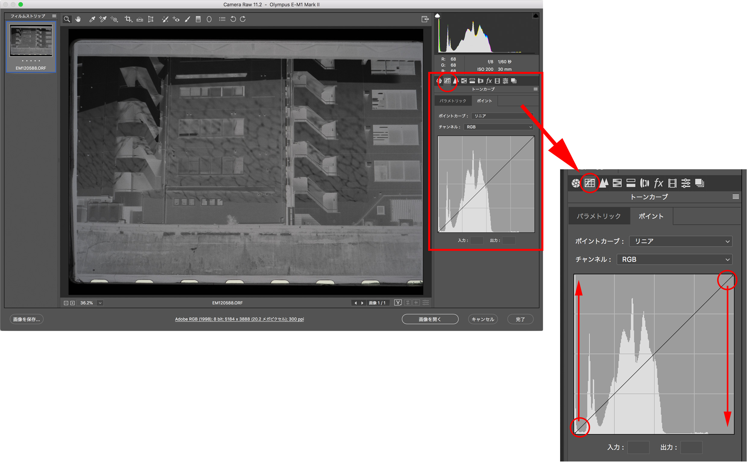Click 完了 done button
The width and height of the screenshot is (754, 471).
point(521,319)
